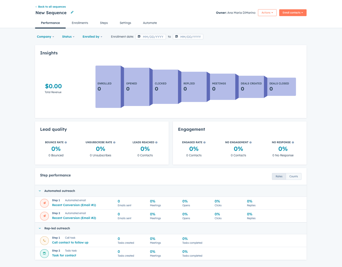The height and width of the screenshot is (267, 342).
Task: Open the calendar icon on the first enrollment date
Action: (x=139, y=37)
